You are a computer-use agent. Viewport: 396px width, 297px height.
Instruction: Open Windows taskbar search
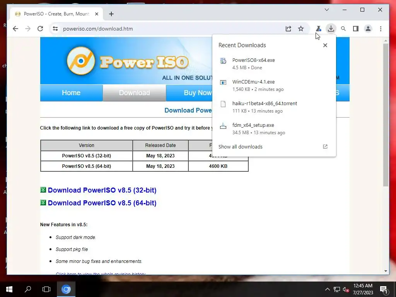tap(28, 289)
